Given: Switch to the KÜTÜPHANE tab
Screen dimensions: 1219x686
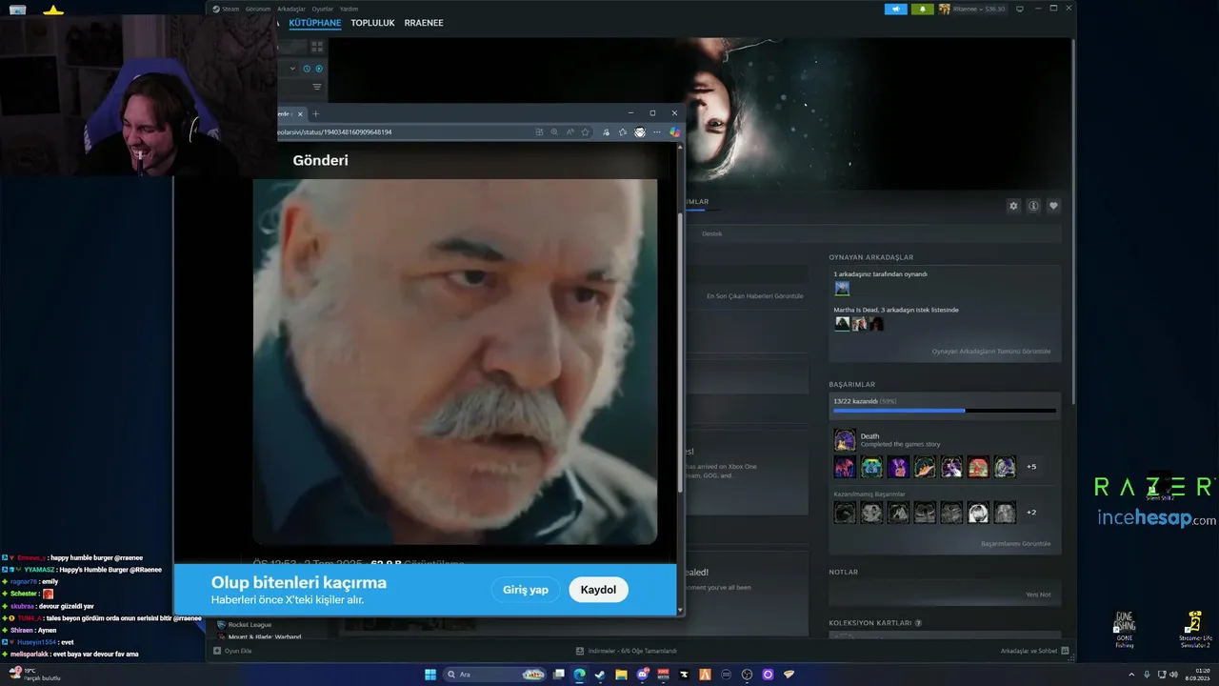Looking at the screenshot, I should (x=314, y=23).
